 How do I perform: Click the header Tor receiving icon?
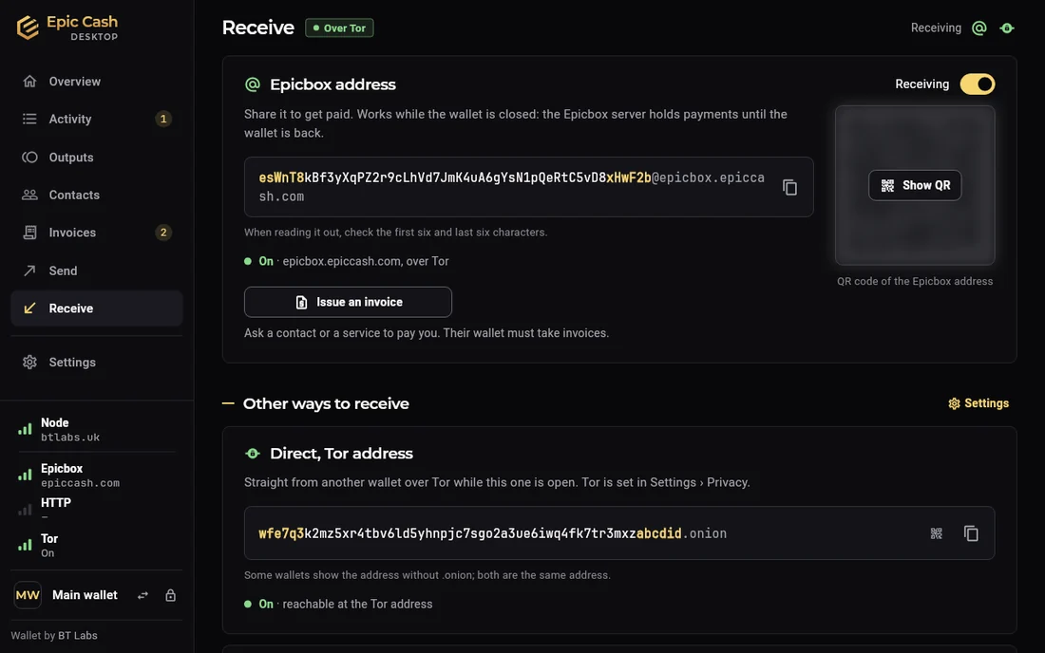[1007, 28]
